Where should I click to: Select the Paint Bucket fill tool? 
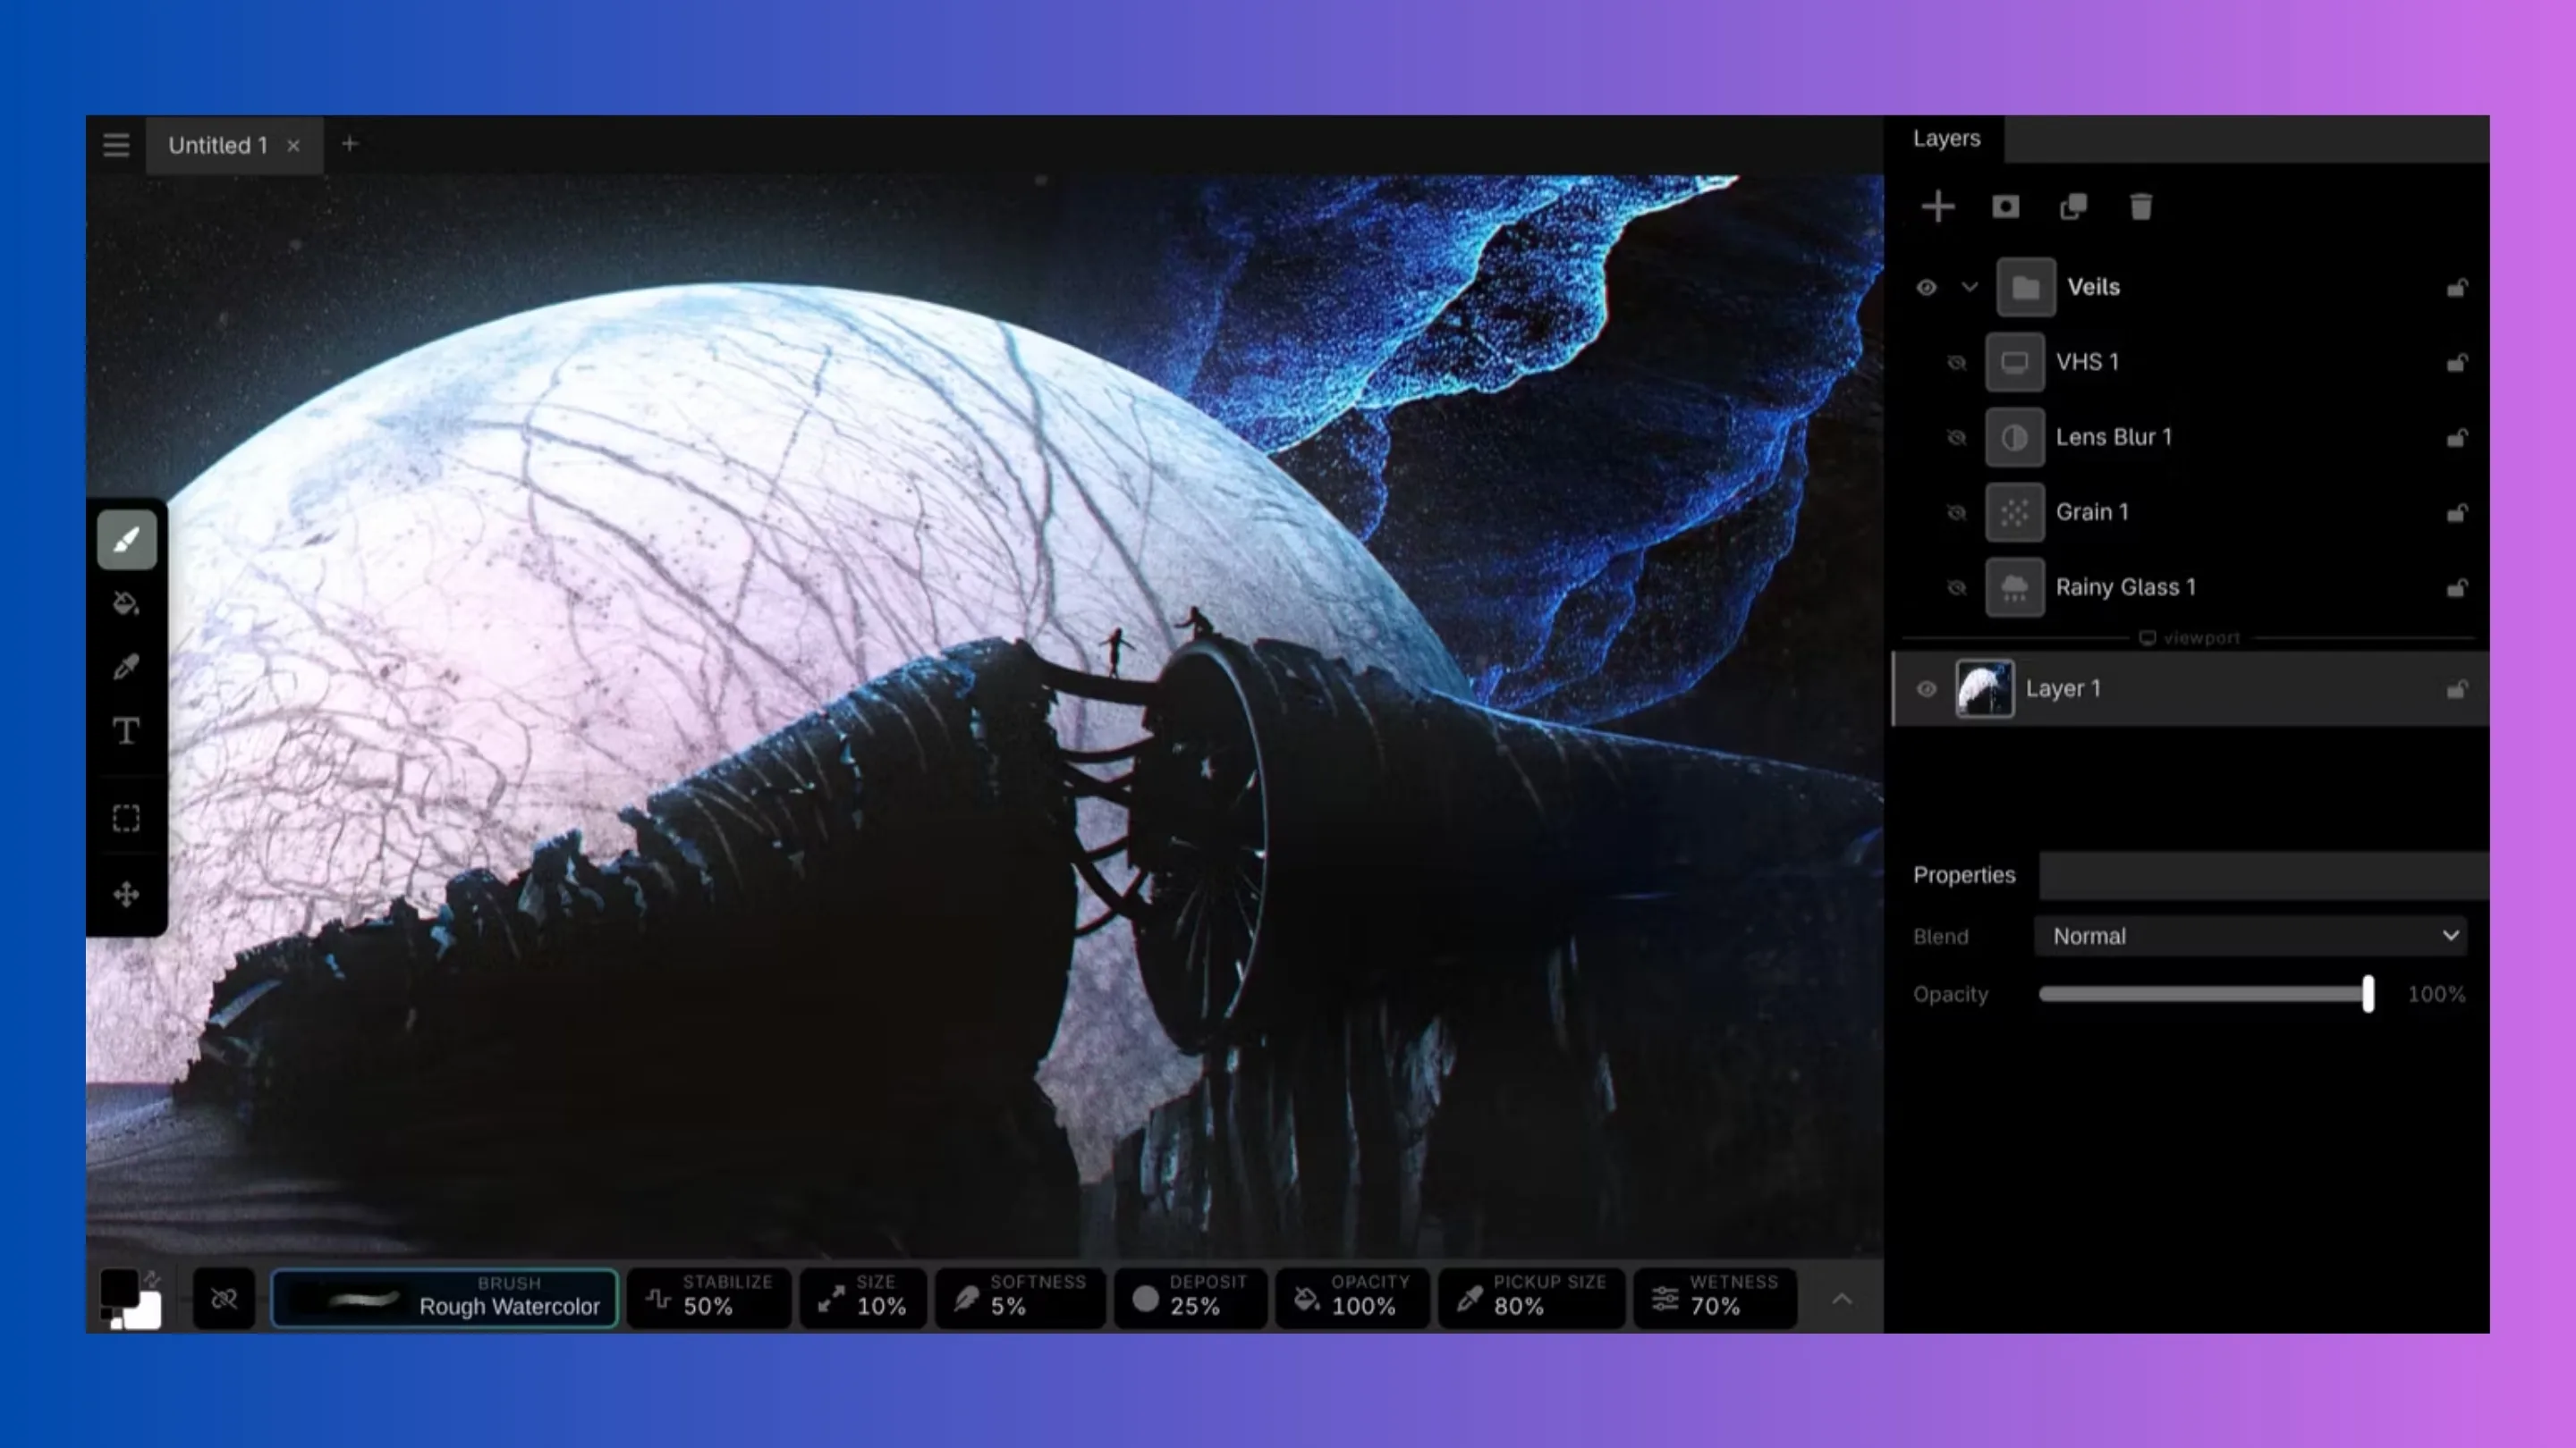point(127,603)
